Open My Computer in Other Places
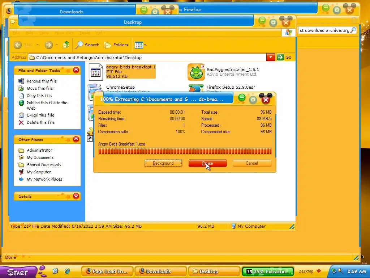Image resolution: width=370 pixels, height=278 pixels. pos(39,172)
